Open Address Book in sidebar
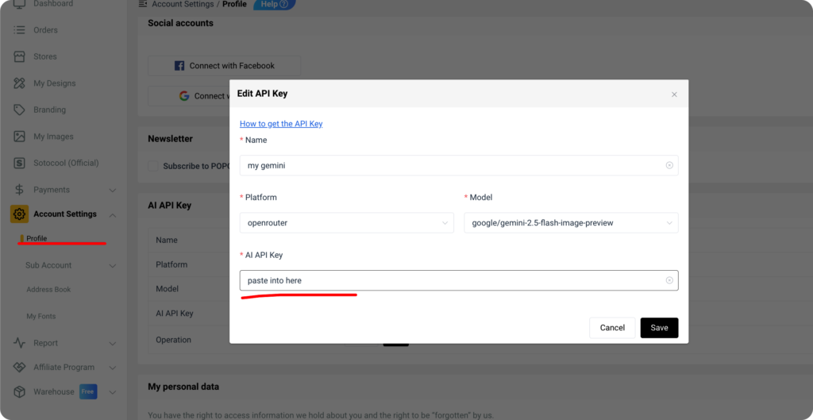 (x=48, y=290)
